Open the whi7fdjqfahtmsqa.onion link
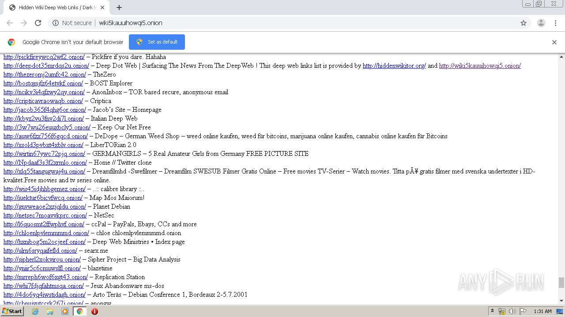The image size is (565, 317). 44,286
